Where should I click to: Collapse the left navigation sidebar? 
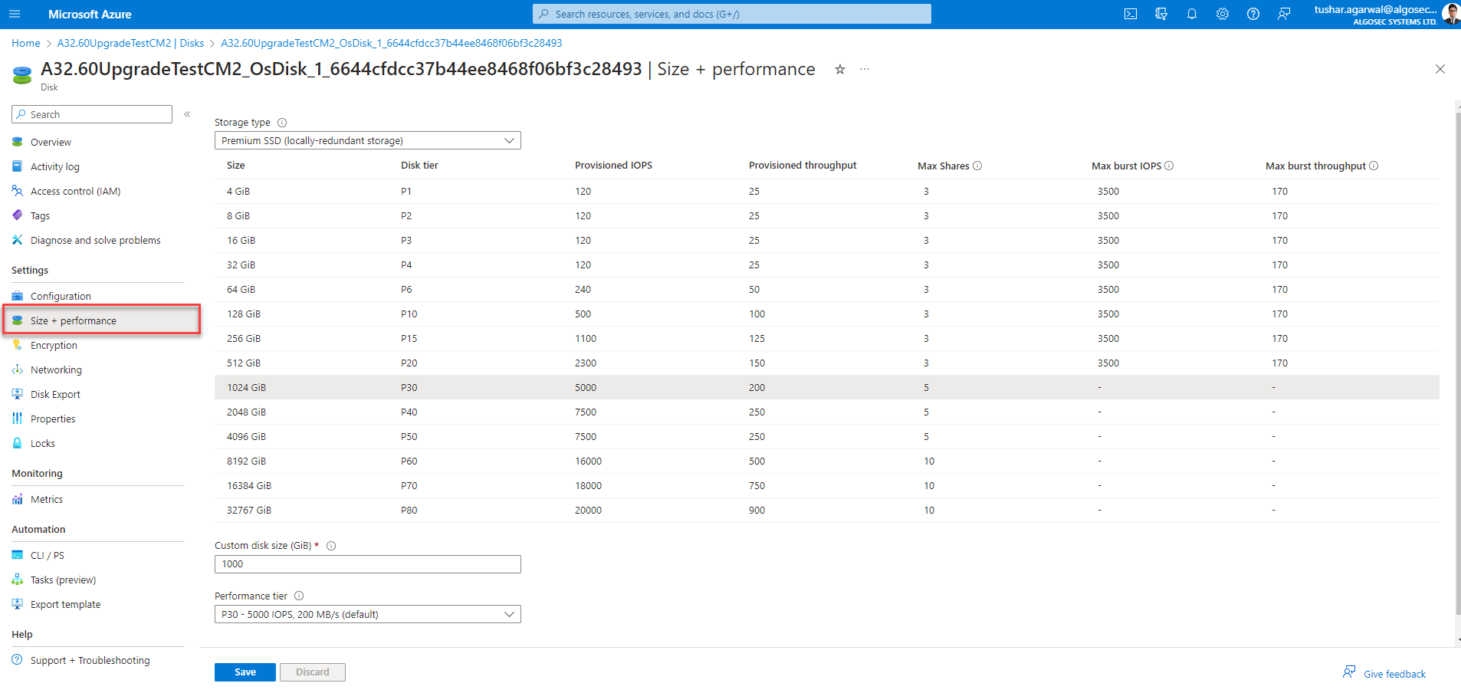tap(187, 114)
